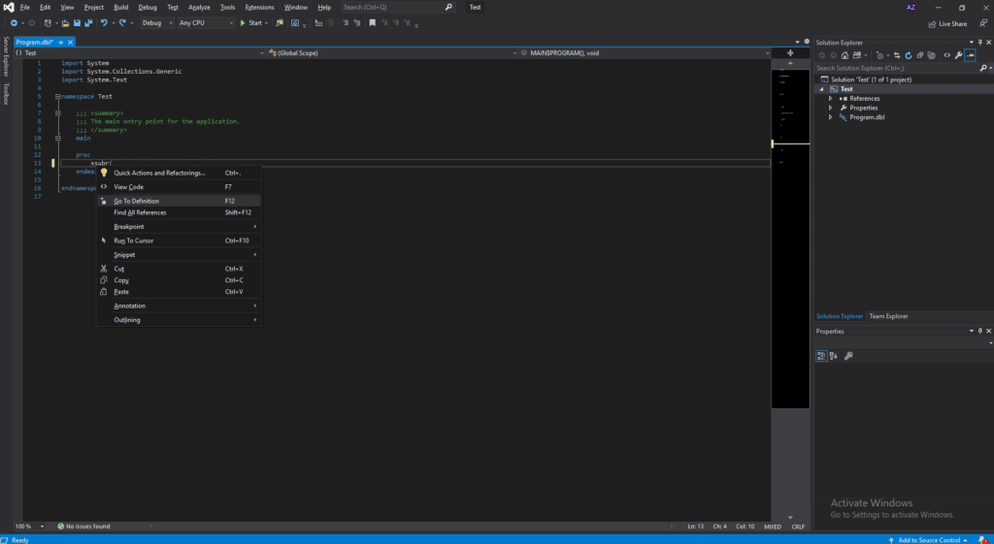Toggle Show All Files in Solution Explorer
Viewport: 994px width, 544px height.
[930, 55]
